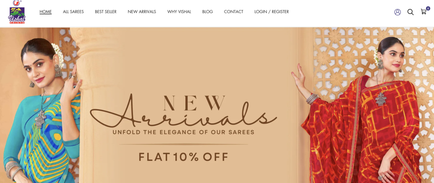Click LOGIN / REGISTER link
The image size is (434, 183).
pyautogui.click(x=272, y=12)
